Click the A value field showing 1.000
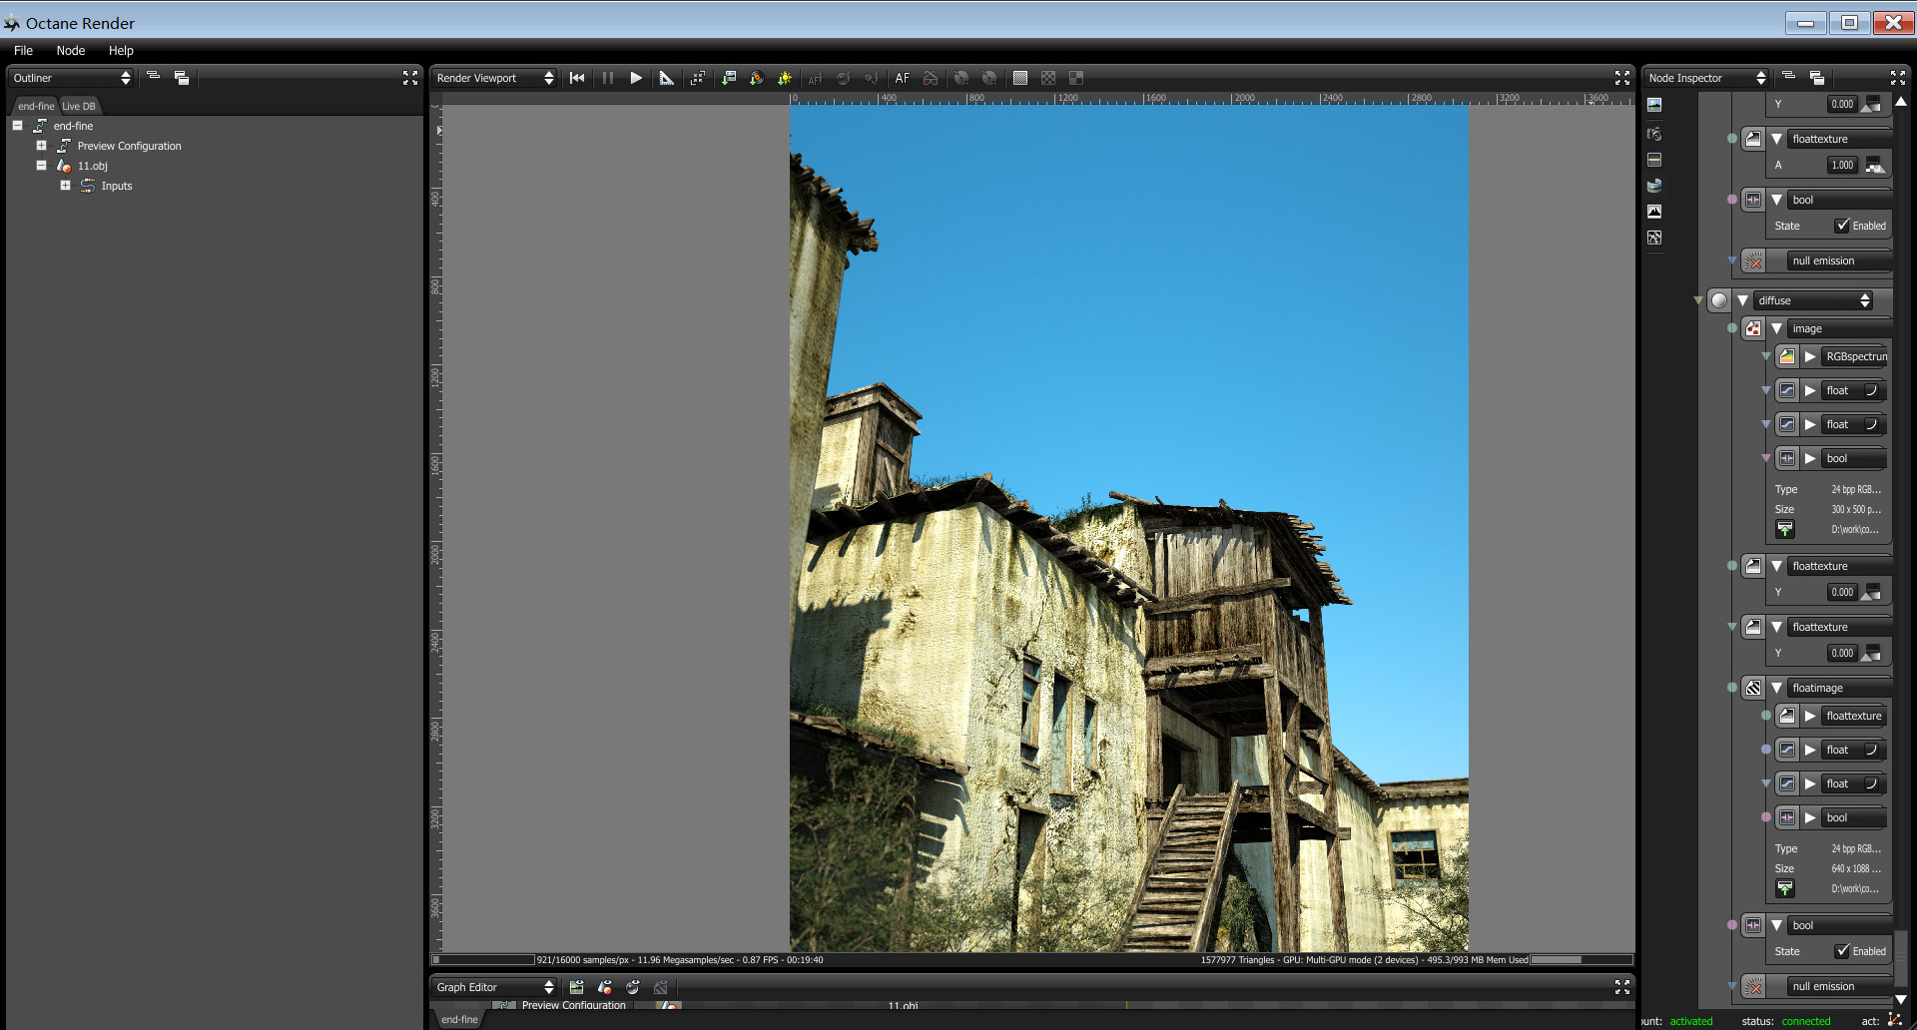 click(x=1842, y=165)
